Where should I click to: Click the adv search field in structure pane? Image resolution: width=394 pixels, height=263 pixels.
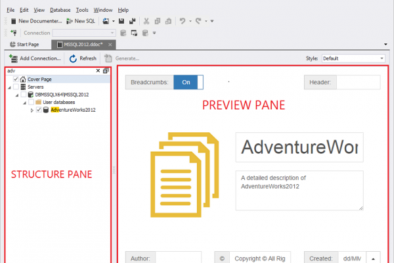51,71
